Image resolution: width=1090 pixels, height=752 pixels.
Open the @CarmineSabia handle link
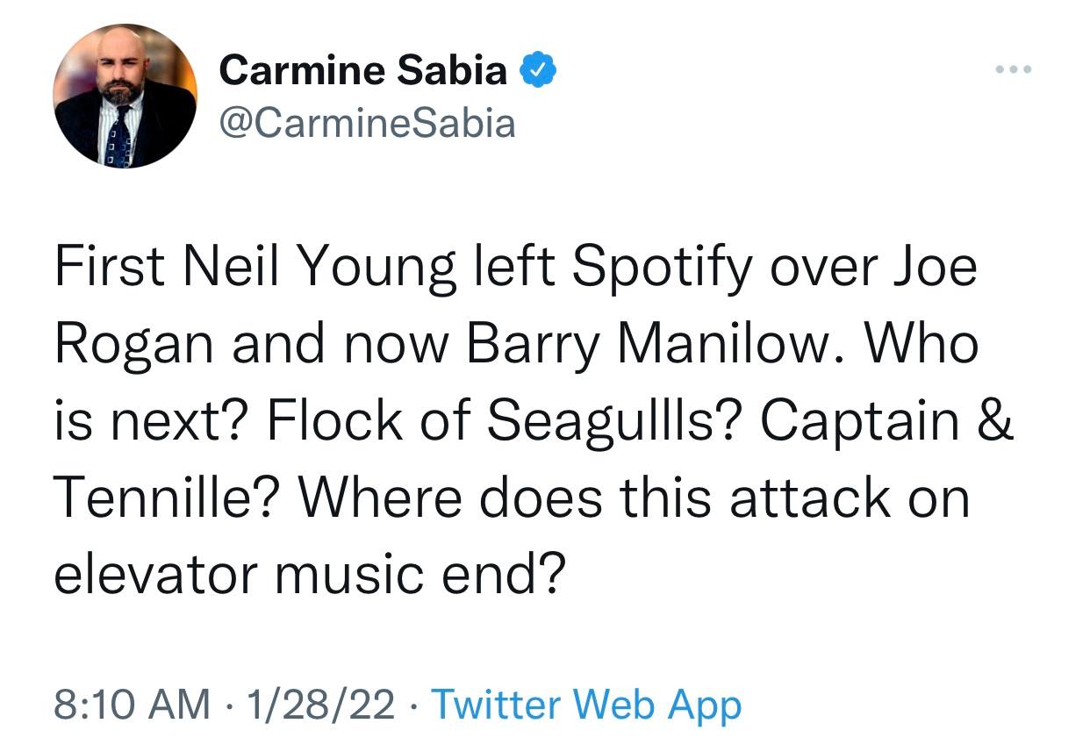367,123
